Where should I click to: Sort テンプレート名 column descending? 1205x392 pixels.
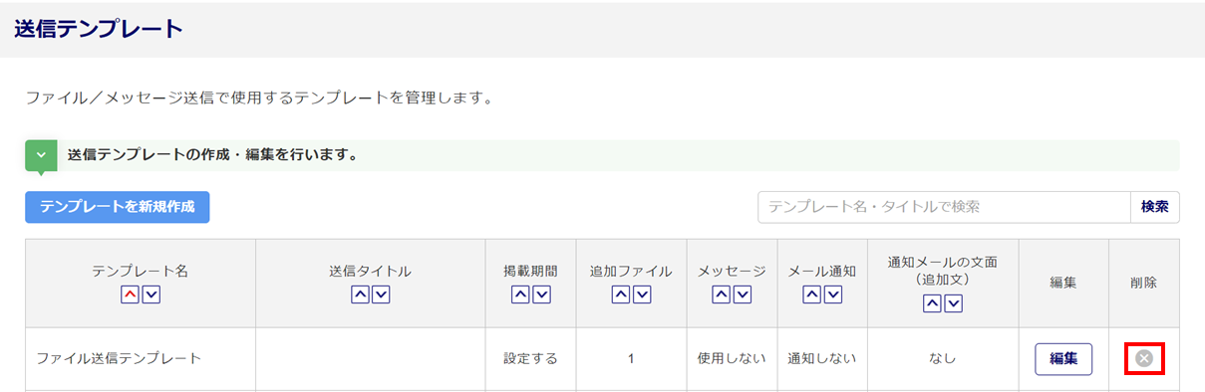[x=151, y=294]
